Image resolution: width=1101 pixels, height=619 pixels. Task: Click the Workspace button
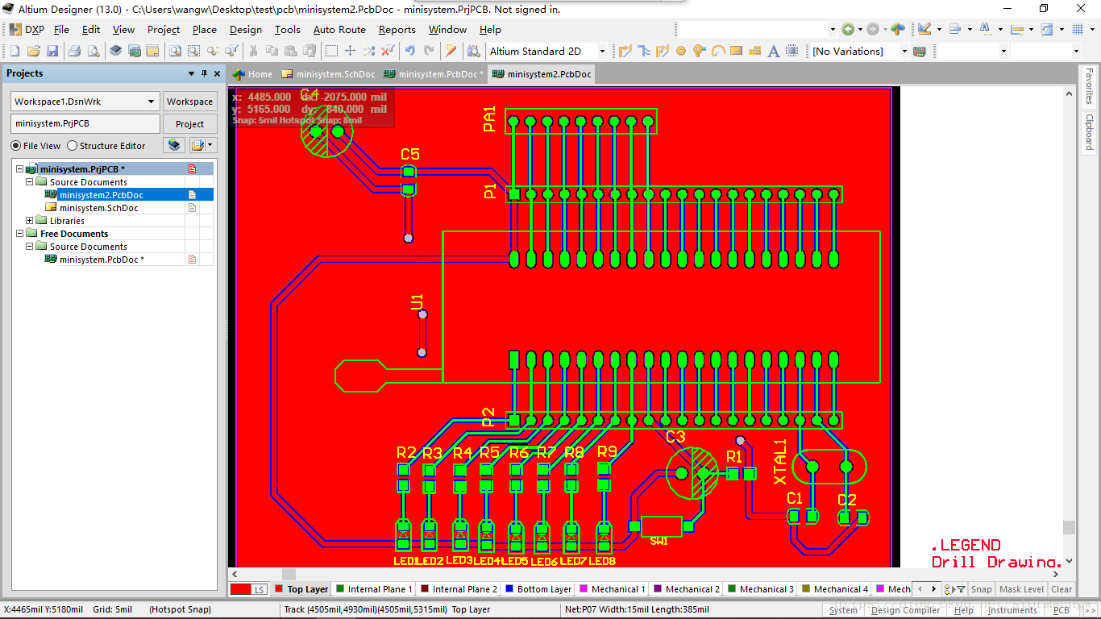coord(189,102)
